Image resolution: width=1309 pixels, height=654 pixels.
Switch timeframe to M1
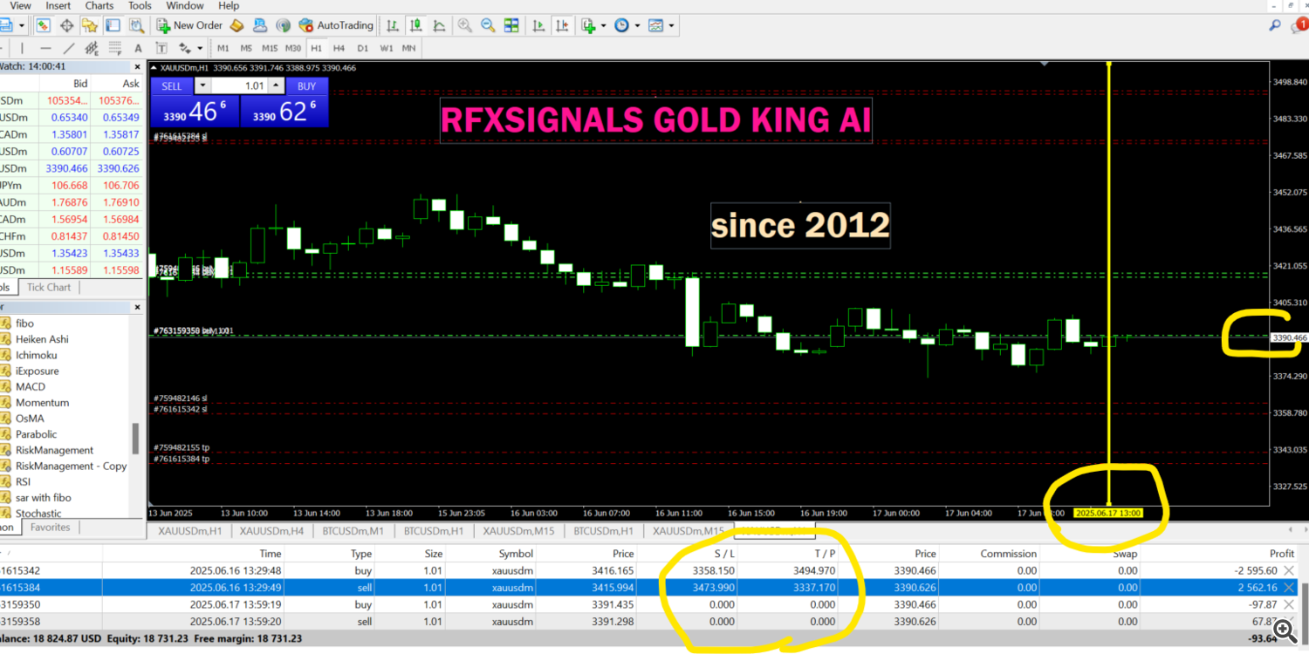tap(223, 48)
